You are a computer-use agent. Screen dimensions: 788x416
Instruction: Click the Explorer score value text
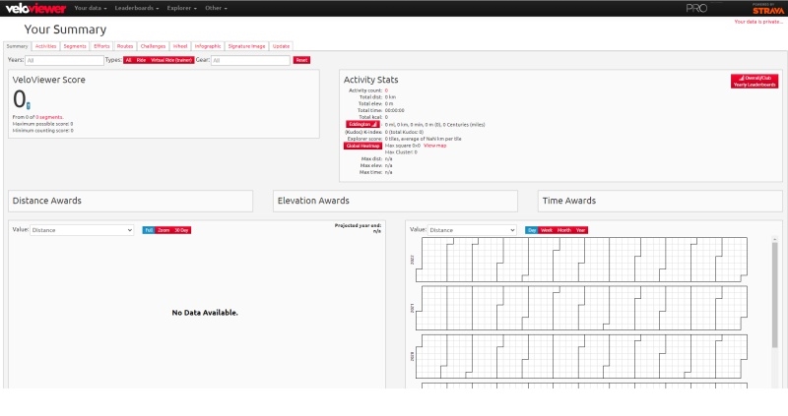click(x=424, y=139)
